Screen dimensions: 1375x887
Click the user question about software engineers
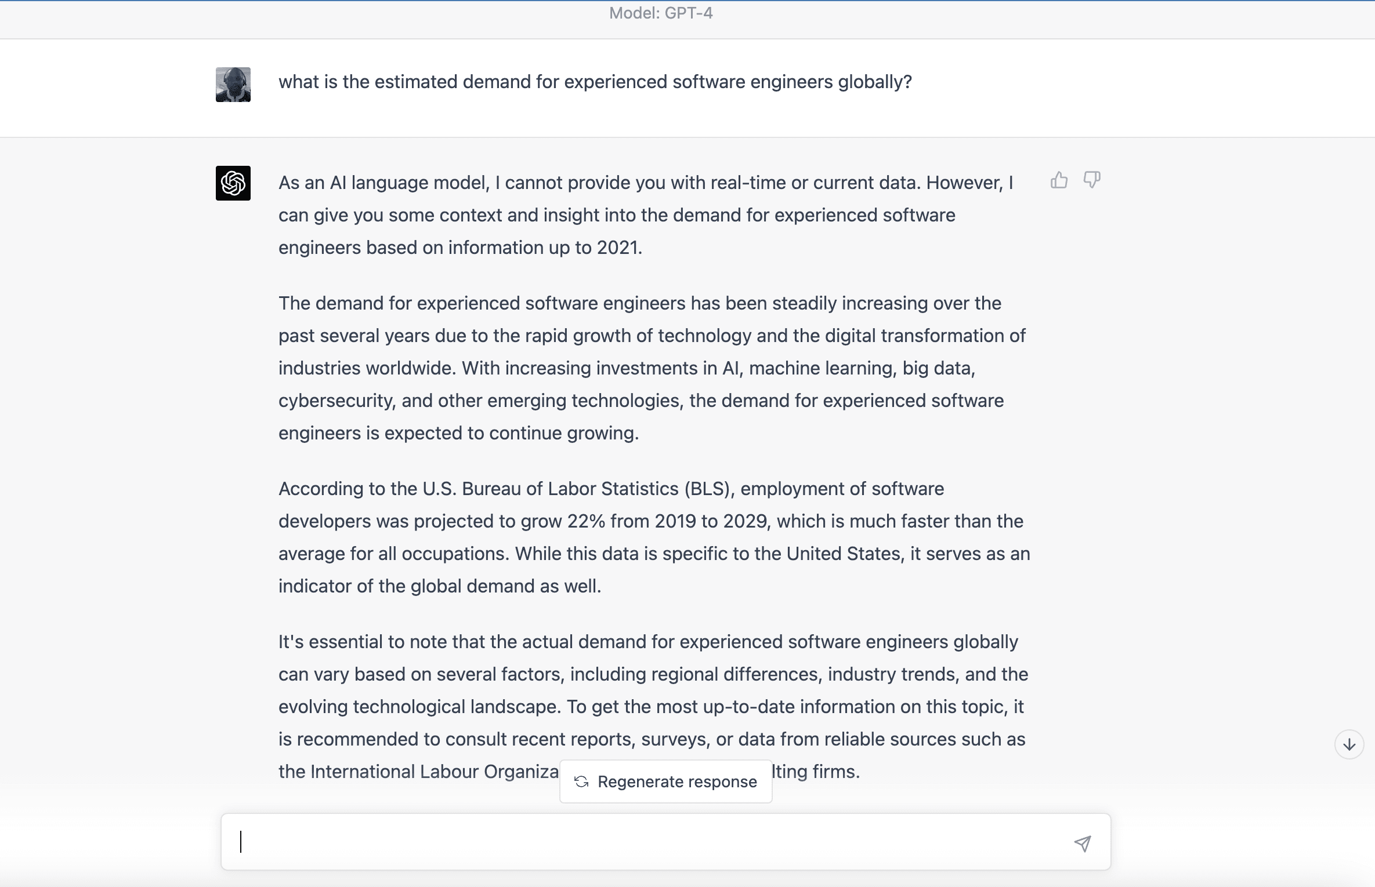595,82
